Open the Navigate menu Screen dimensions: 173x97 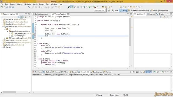28,4
